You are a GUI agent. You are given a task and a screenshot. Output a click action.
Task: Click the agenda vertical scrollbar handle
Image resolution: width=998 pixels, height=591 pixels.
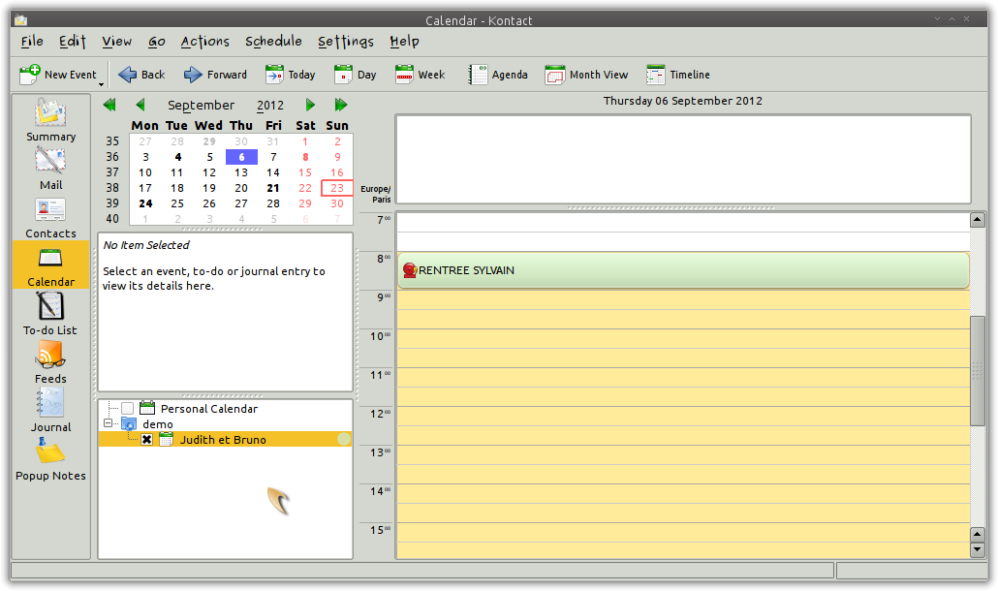[978, 371]
